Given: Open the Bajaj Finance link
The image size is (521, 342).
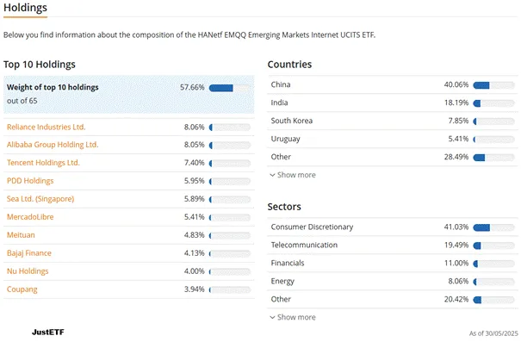Looking at the screenshot, I should [x=29, y=253].
